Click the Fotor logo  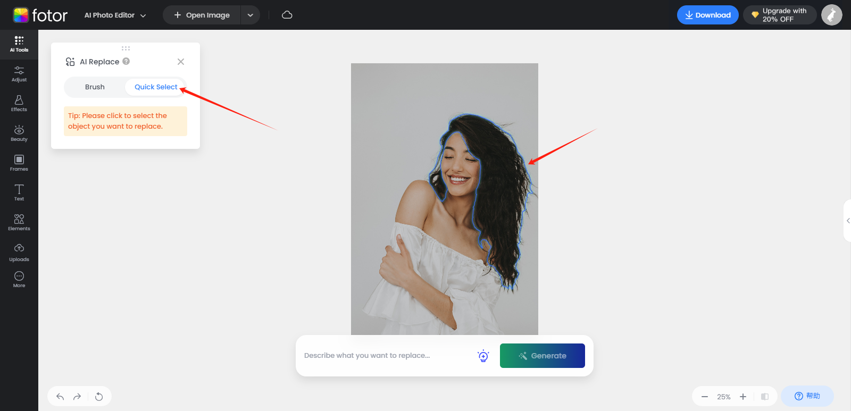pyautogui.click(x=40, y=15)
